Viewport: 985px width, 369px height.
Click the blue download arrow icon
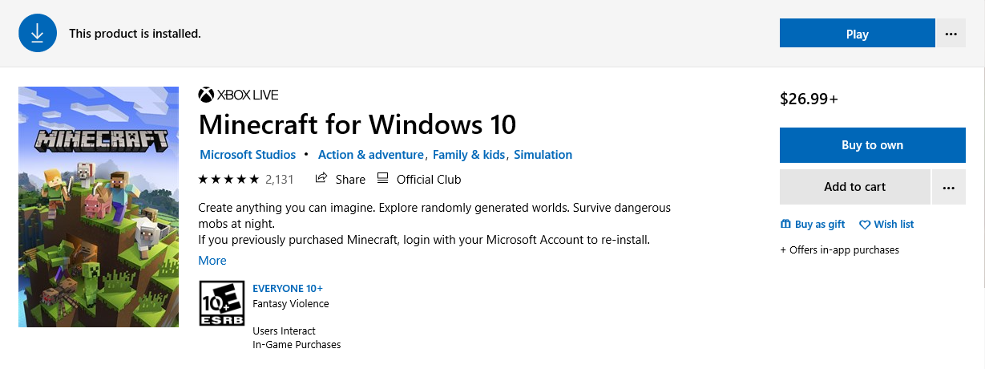coord(38,34)
